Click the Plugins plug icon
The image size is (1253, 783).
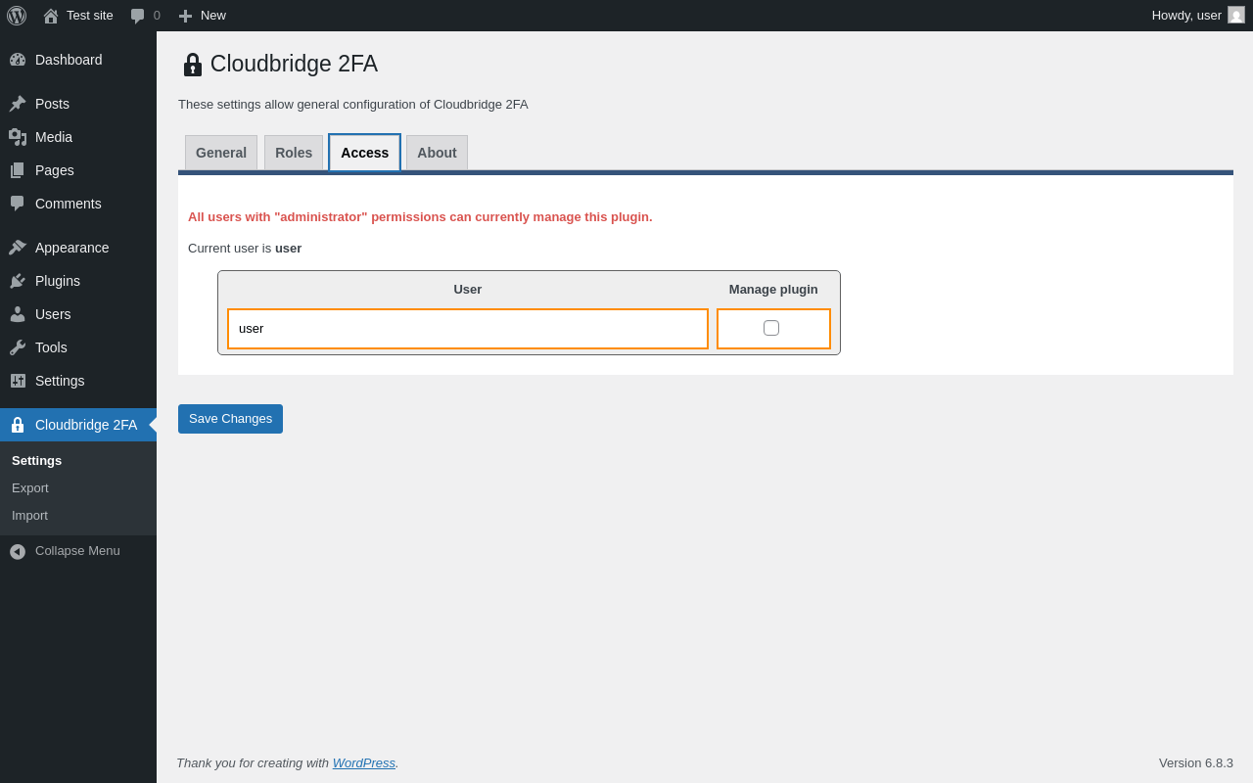[x=18, y=281]
